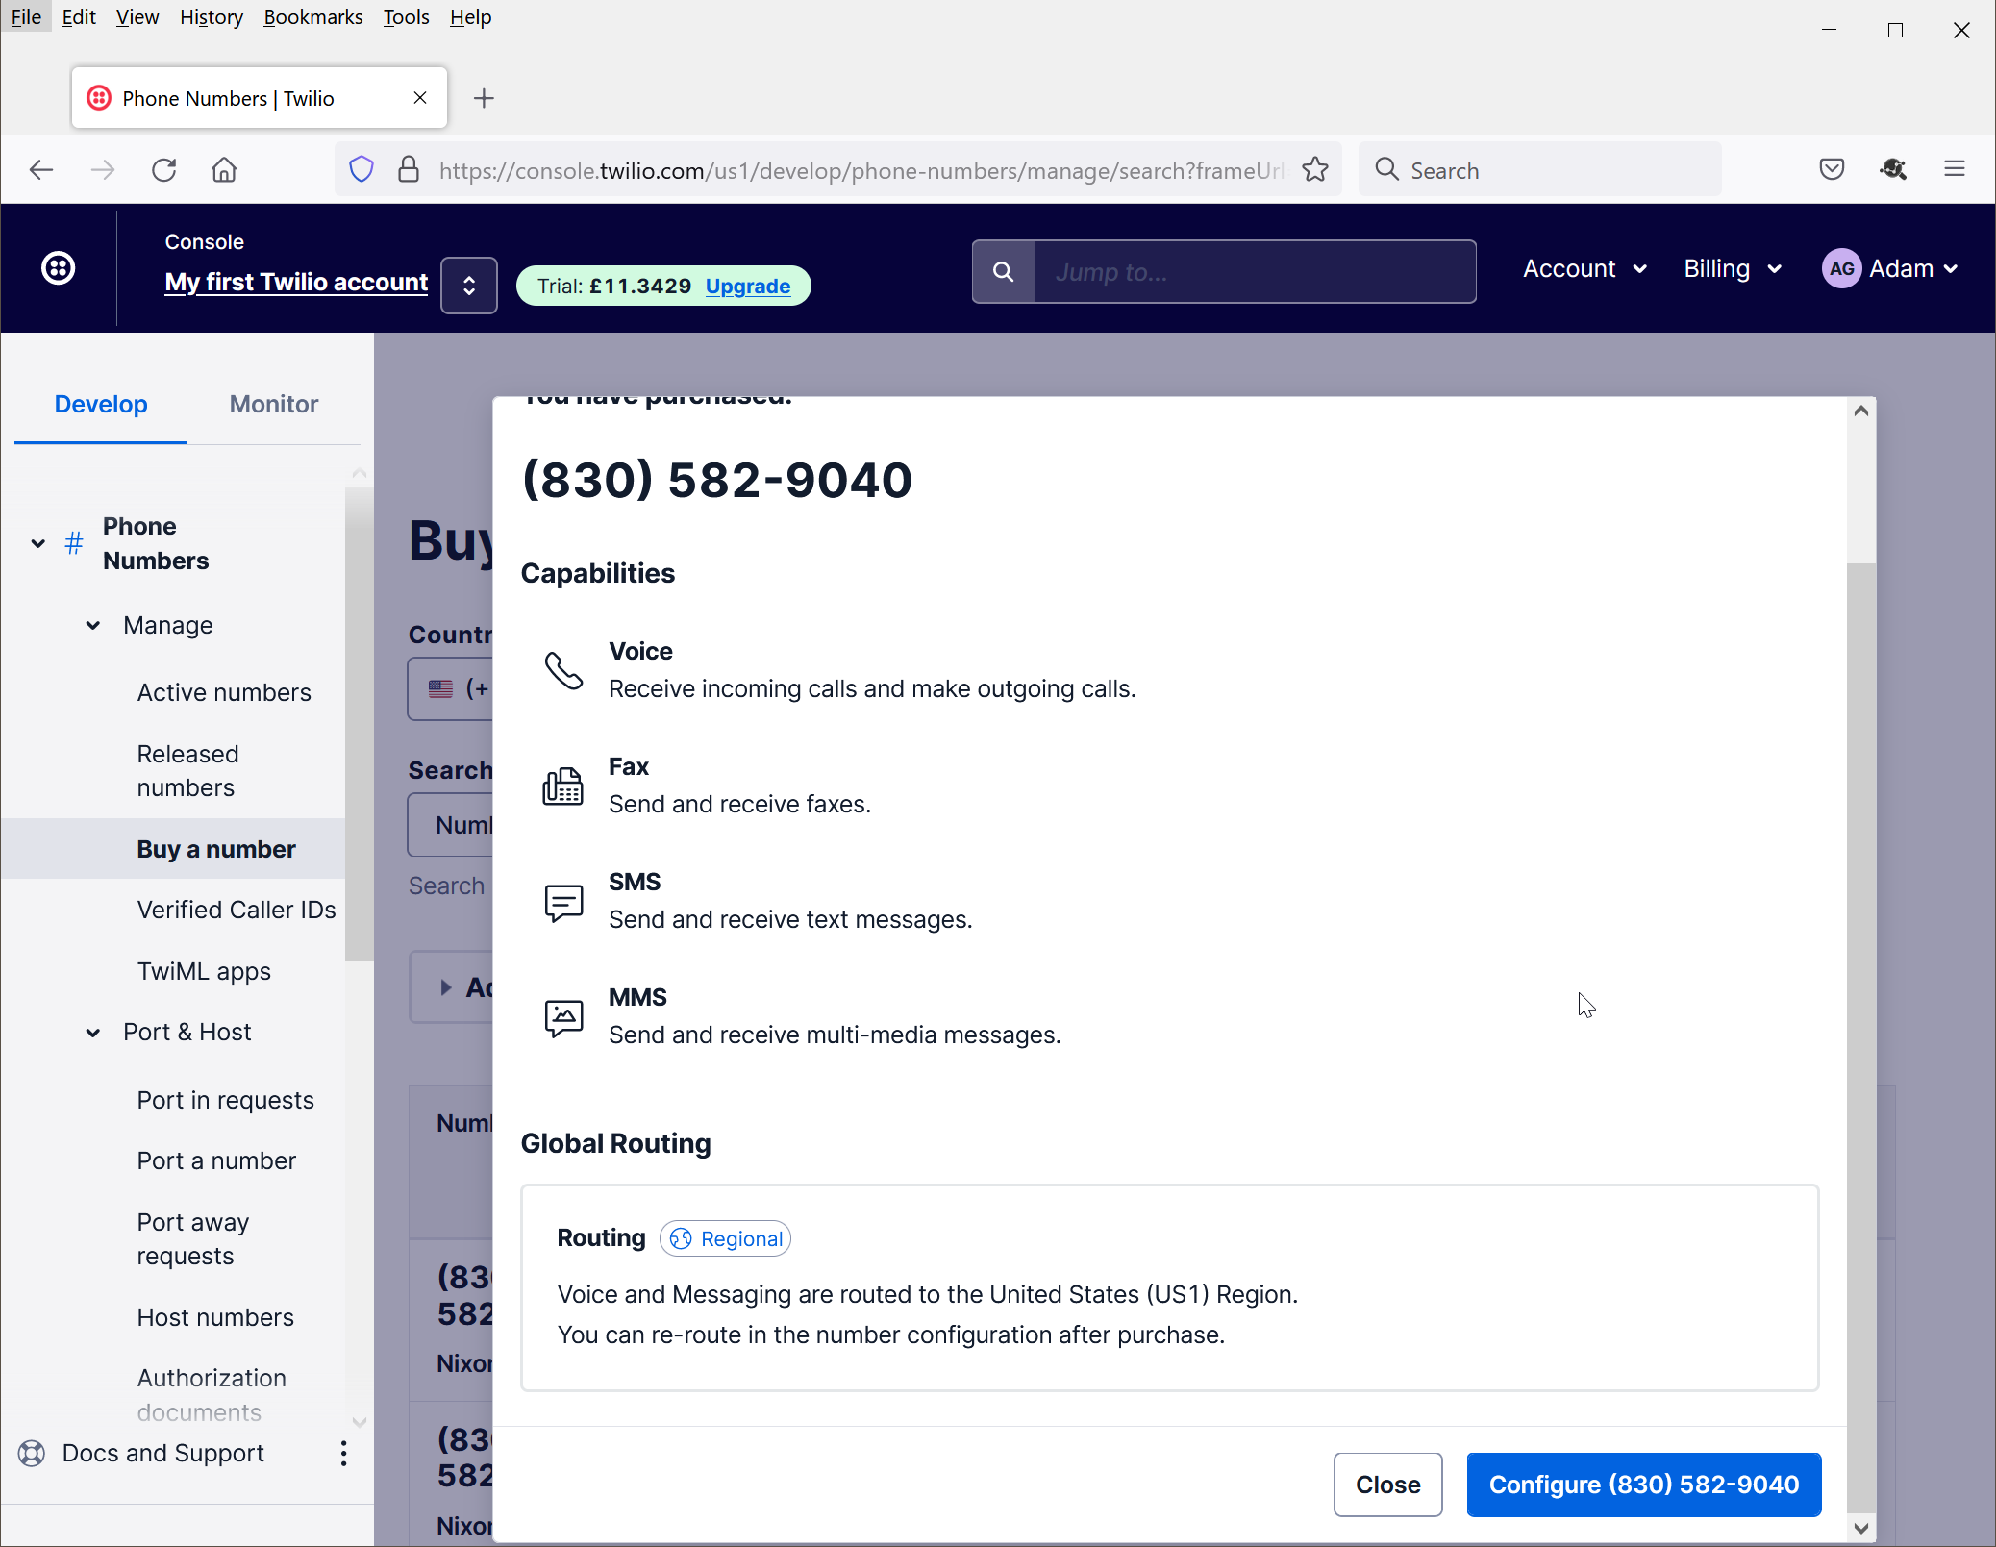Viewport: 1996px width, 1547px height.
Task: Open the Firefox hamburger application menu
Action: pyautogui.click(x=1954, y=170)
